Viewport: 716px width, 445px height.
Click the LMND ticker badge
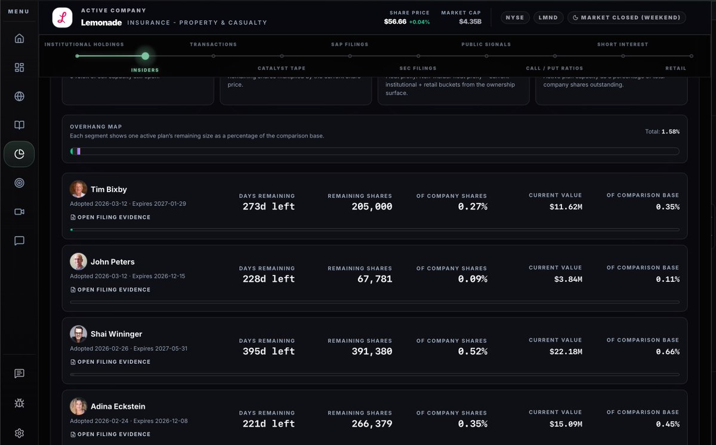point(548,17)
